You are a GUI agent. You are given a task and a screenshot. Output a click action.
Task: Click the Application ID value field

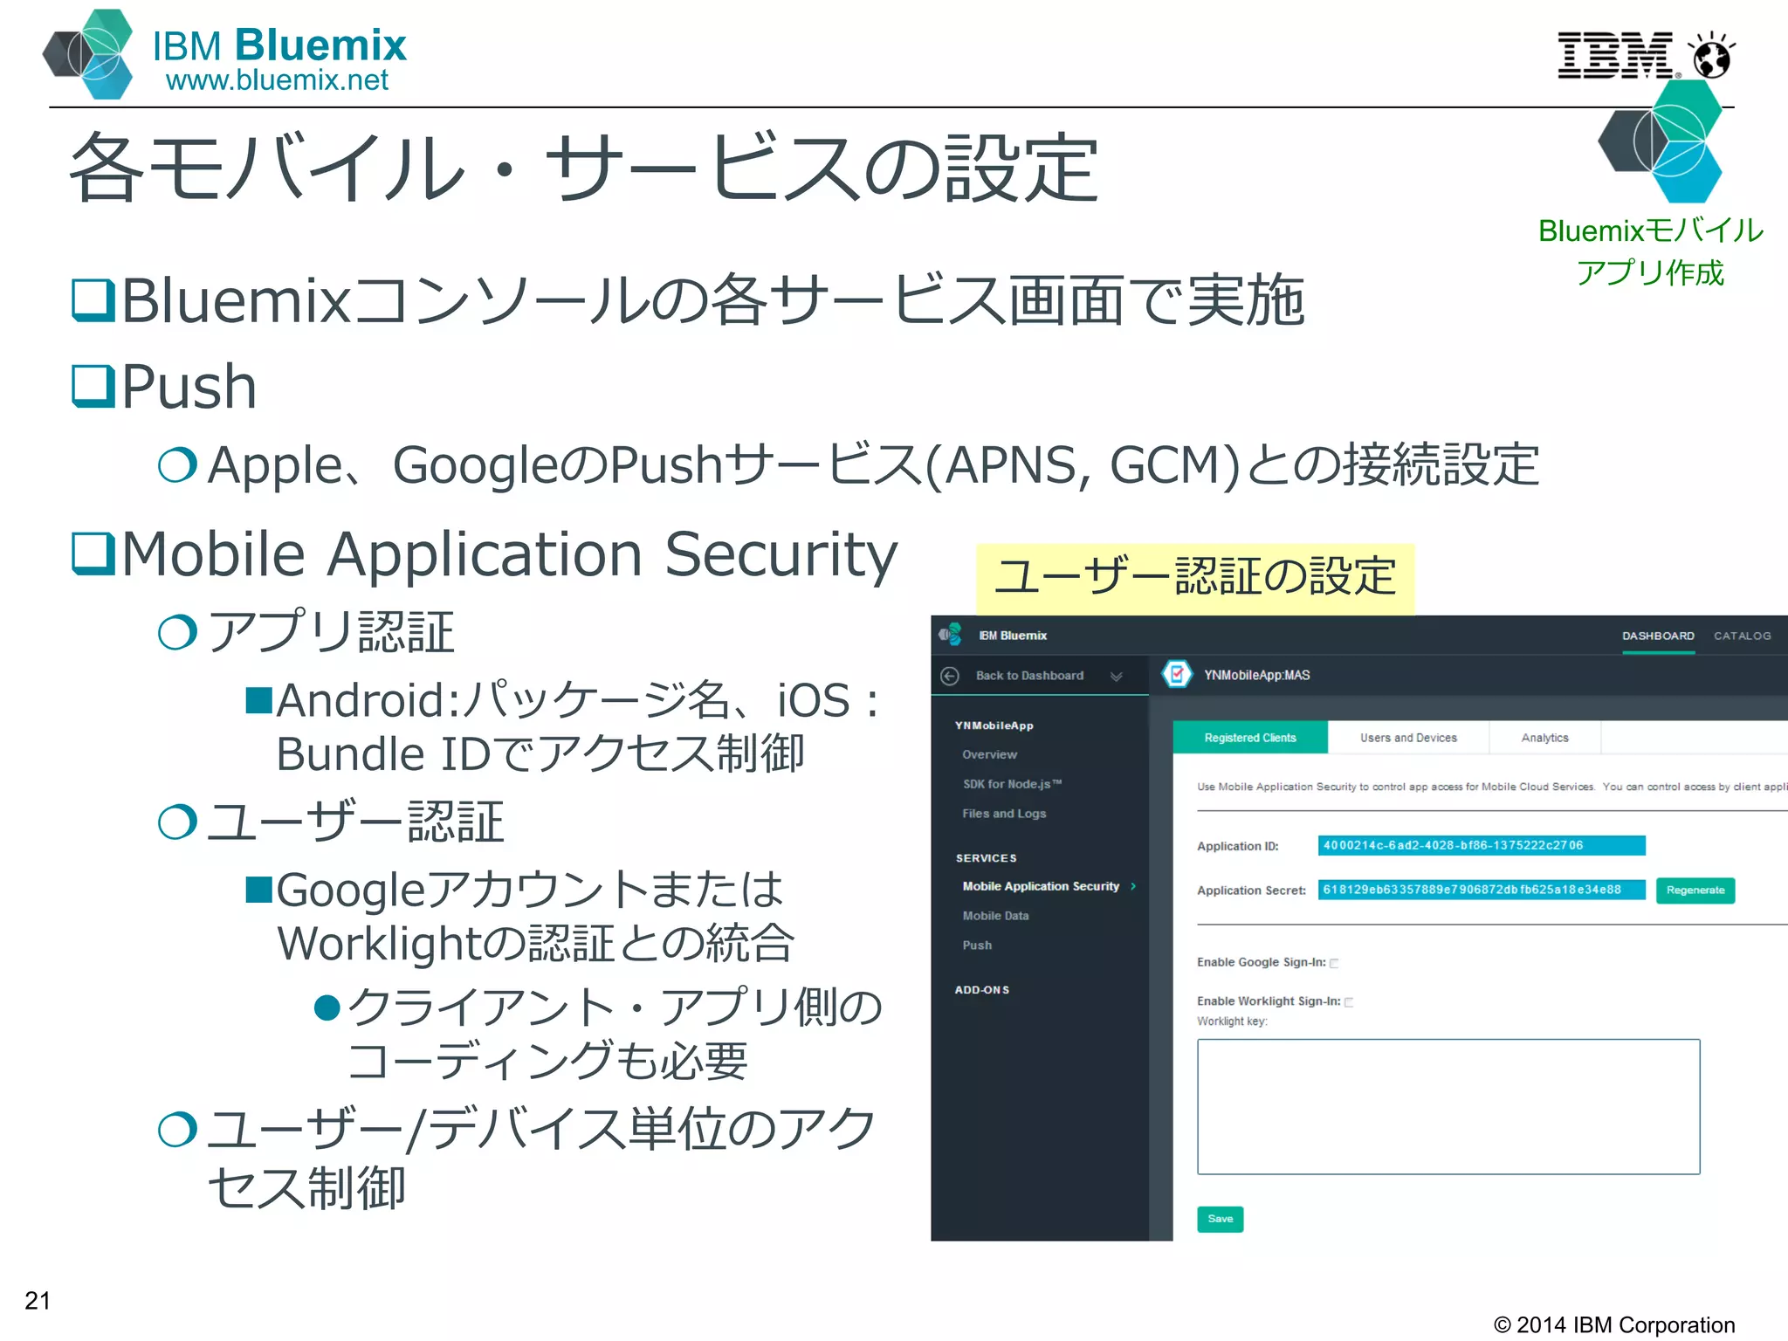pos(1481,845)
